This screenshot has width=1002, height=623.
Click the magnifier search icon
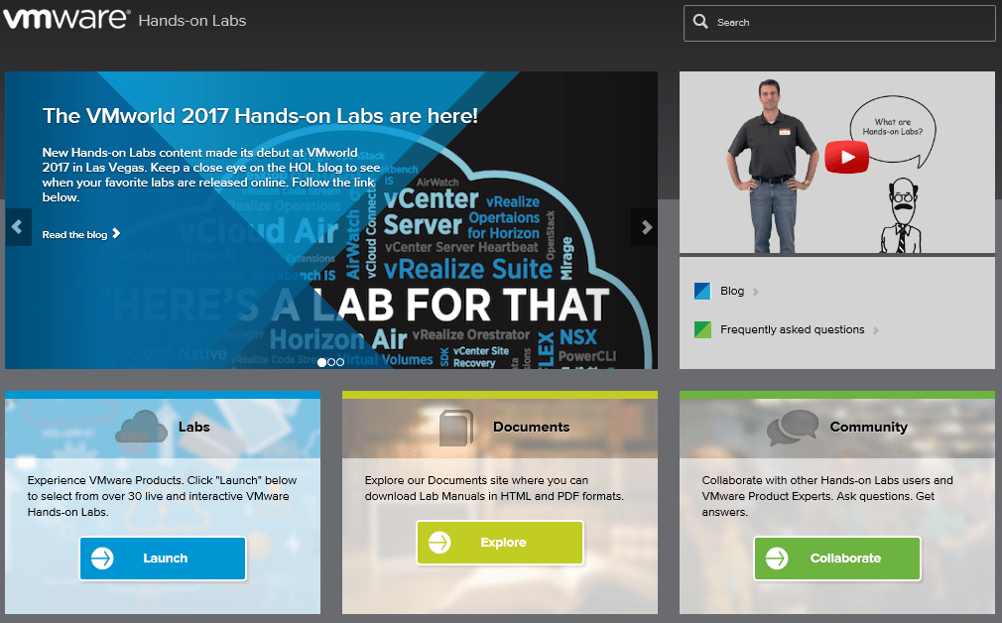pyautogui.click(x=700, y=22)
